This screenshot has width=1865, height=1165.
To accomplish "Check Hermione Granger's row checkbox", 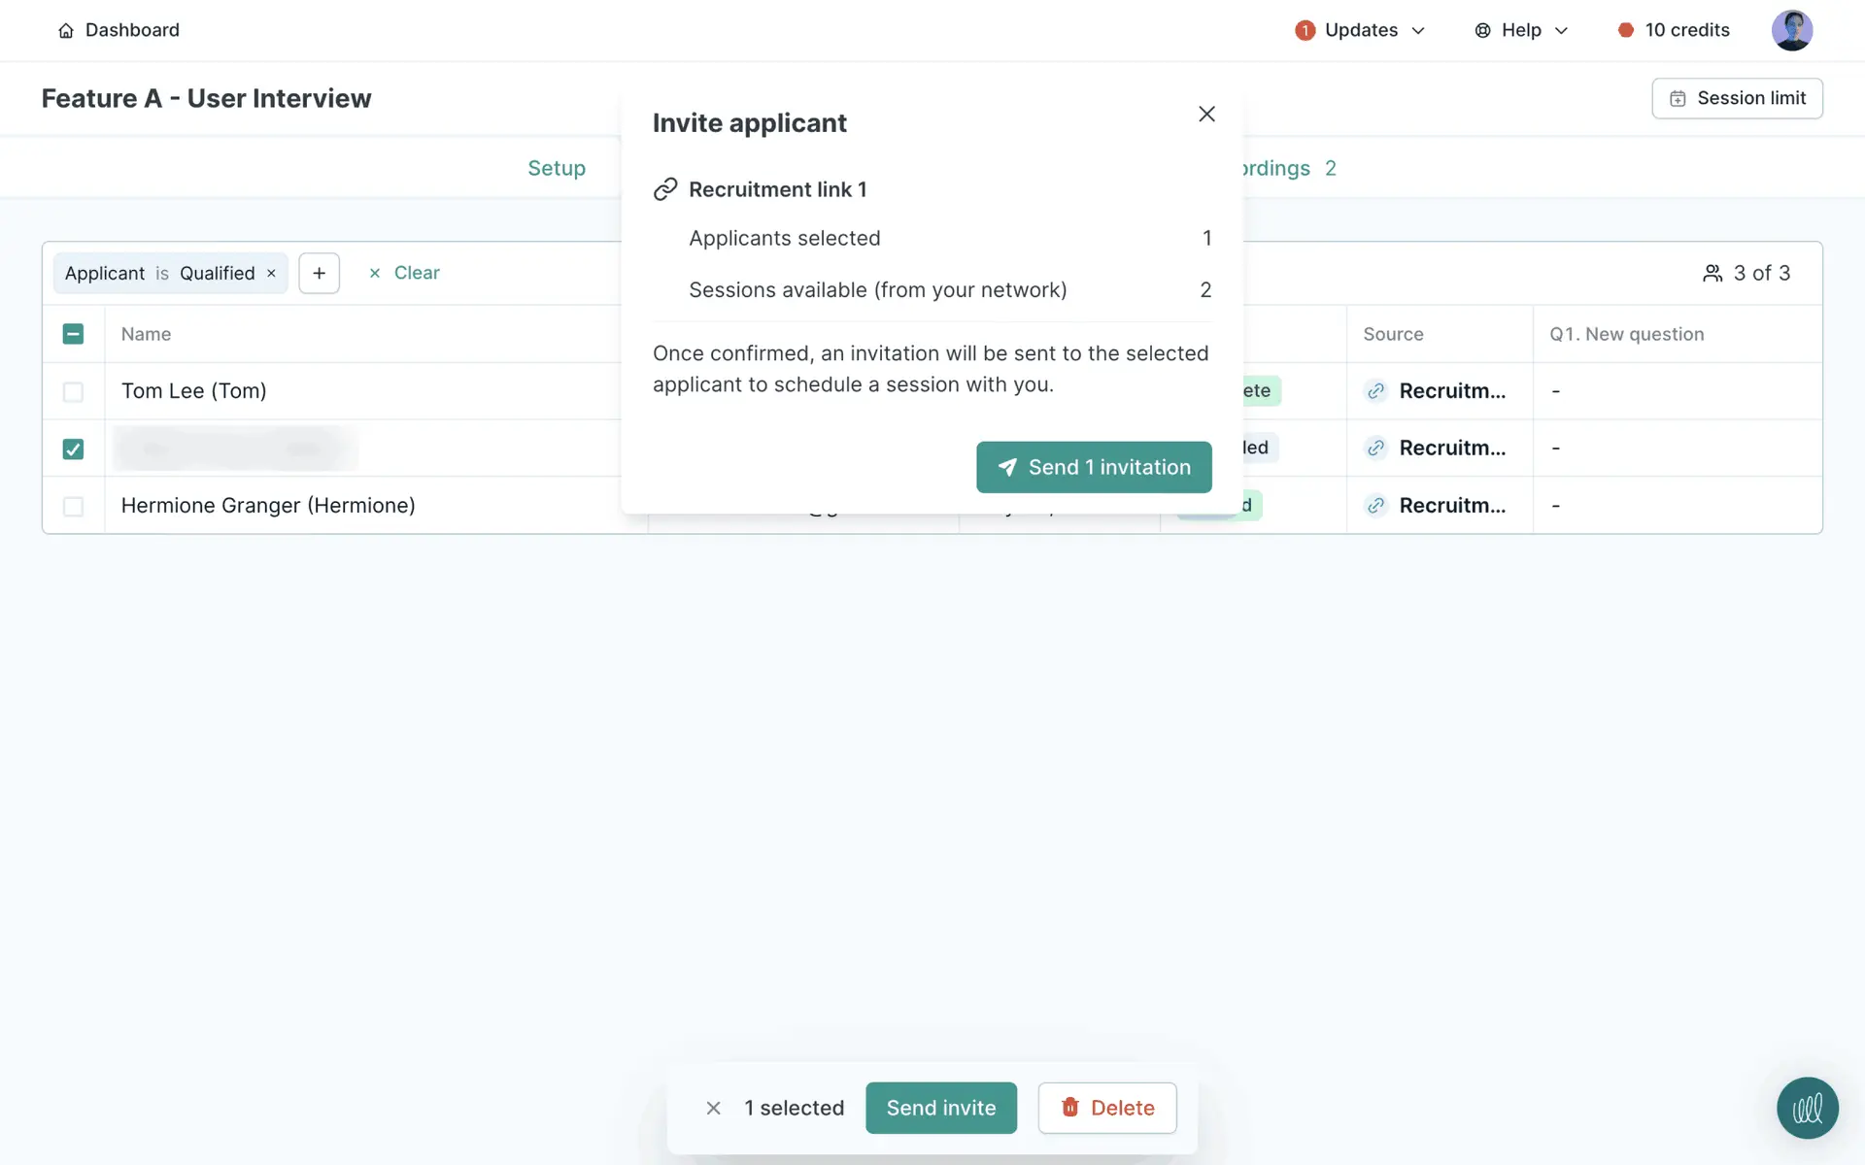I will pos(73,506).
